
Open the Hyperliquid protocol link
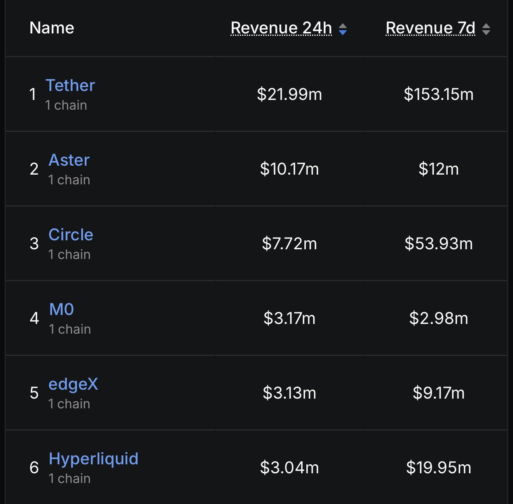pyautogui.click(x=93, y=458)
